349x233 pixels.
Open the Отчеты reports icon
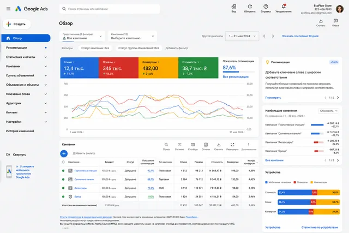(206, 146)
